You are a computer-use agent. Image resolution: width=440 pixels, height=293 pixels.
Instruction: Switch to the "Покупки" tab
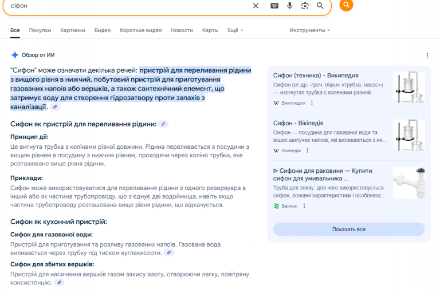(x=40, y=30)
